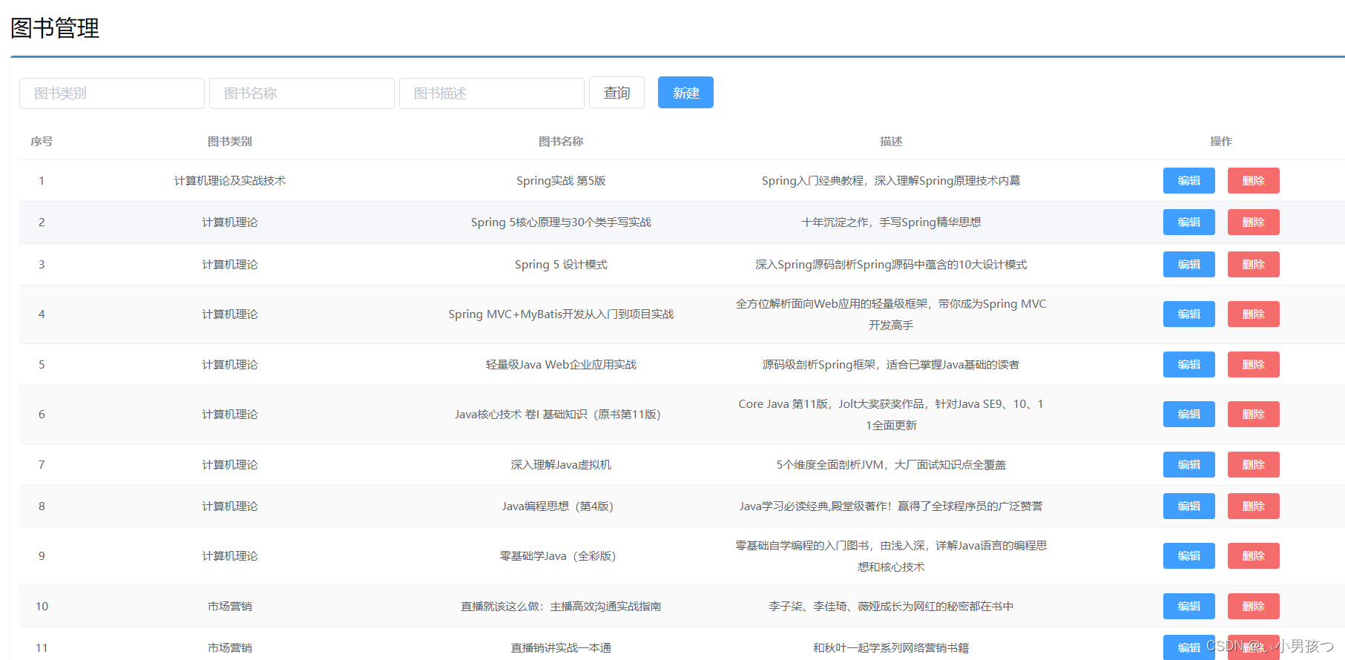Image resolution: width=1345 pixels, height=660 pixels.
Task: Click the name Java编程思想（第4版）
Action: tap(557, 506)
